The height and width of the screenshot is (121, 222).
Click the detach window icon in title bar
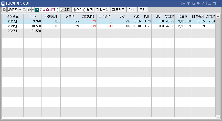[183, 3]
